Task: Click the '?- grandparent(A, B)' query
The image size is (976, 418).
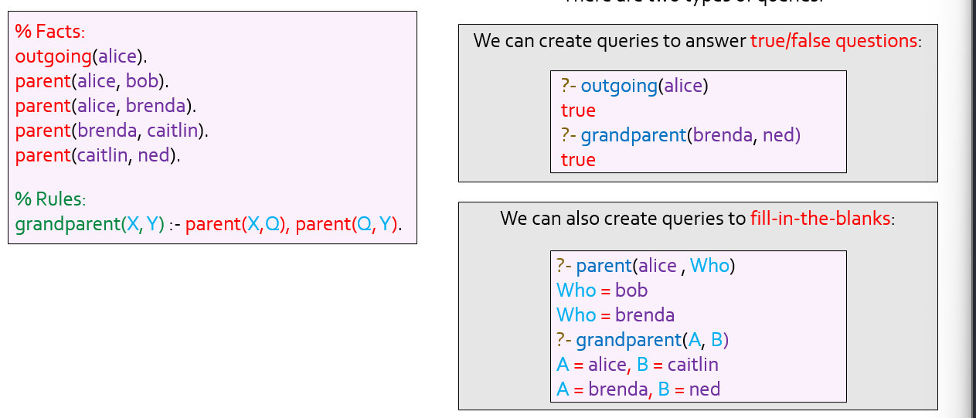Action: point(643,340)
